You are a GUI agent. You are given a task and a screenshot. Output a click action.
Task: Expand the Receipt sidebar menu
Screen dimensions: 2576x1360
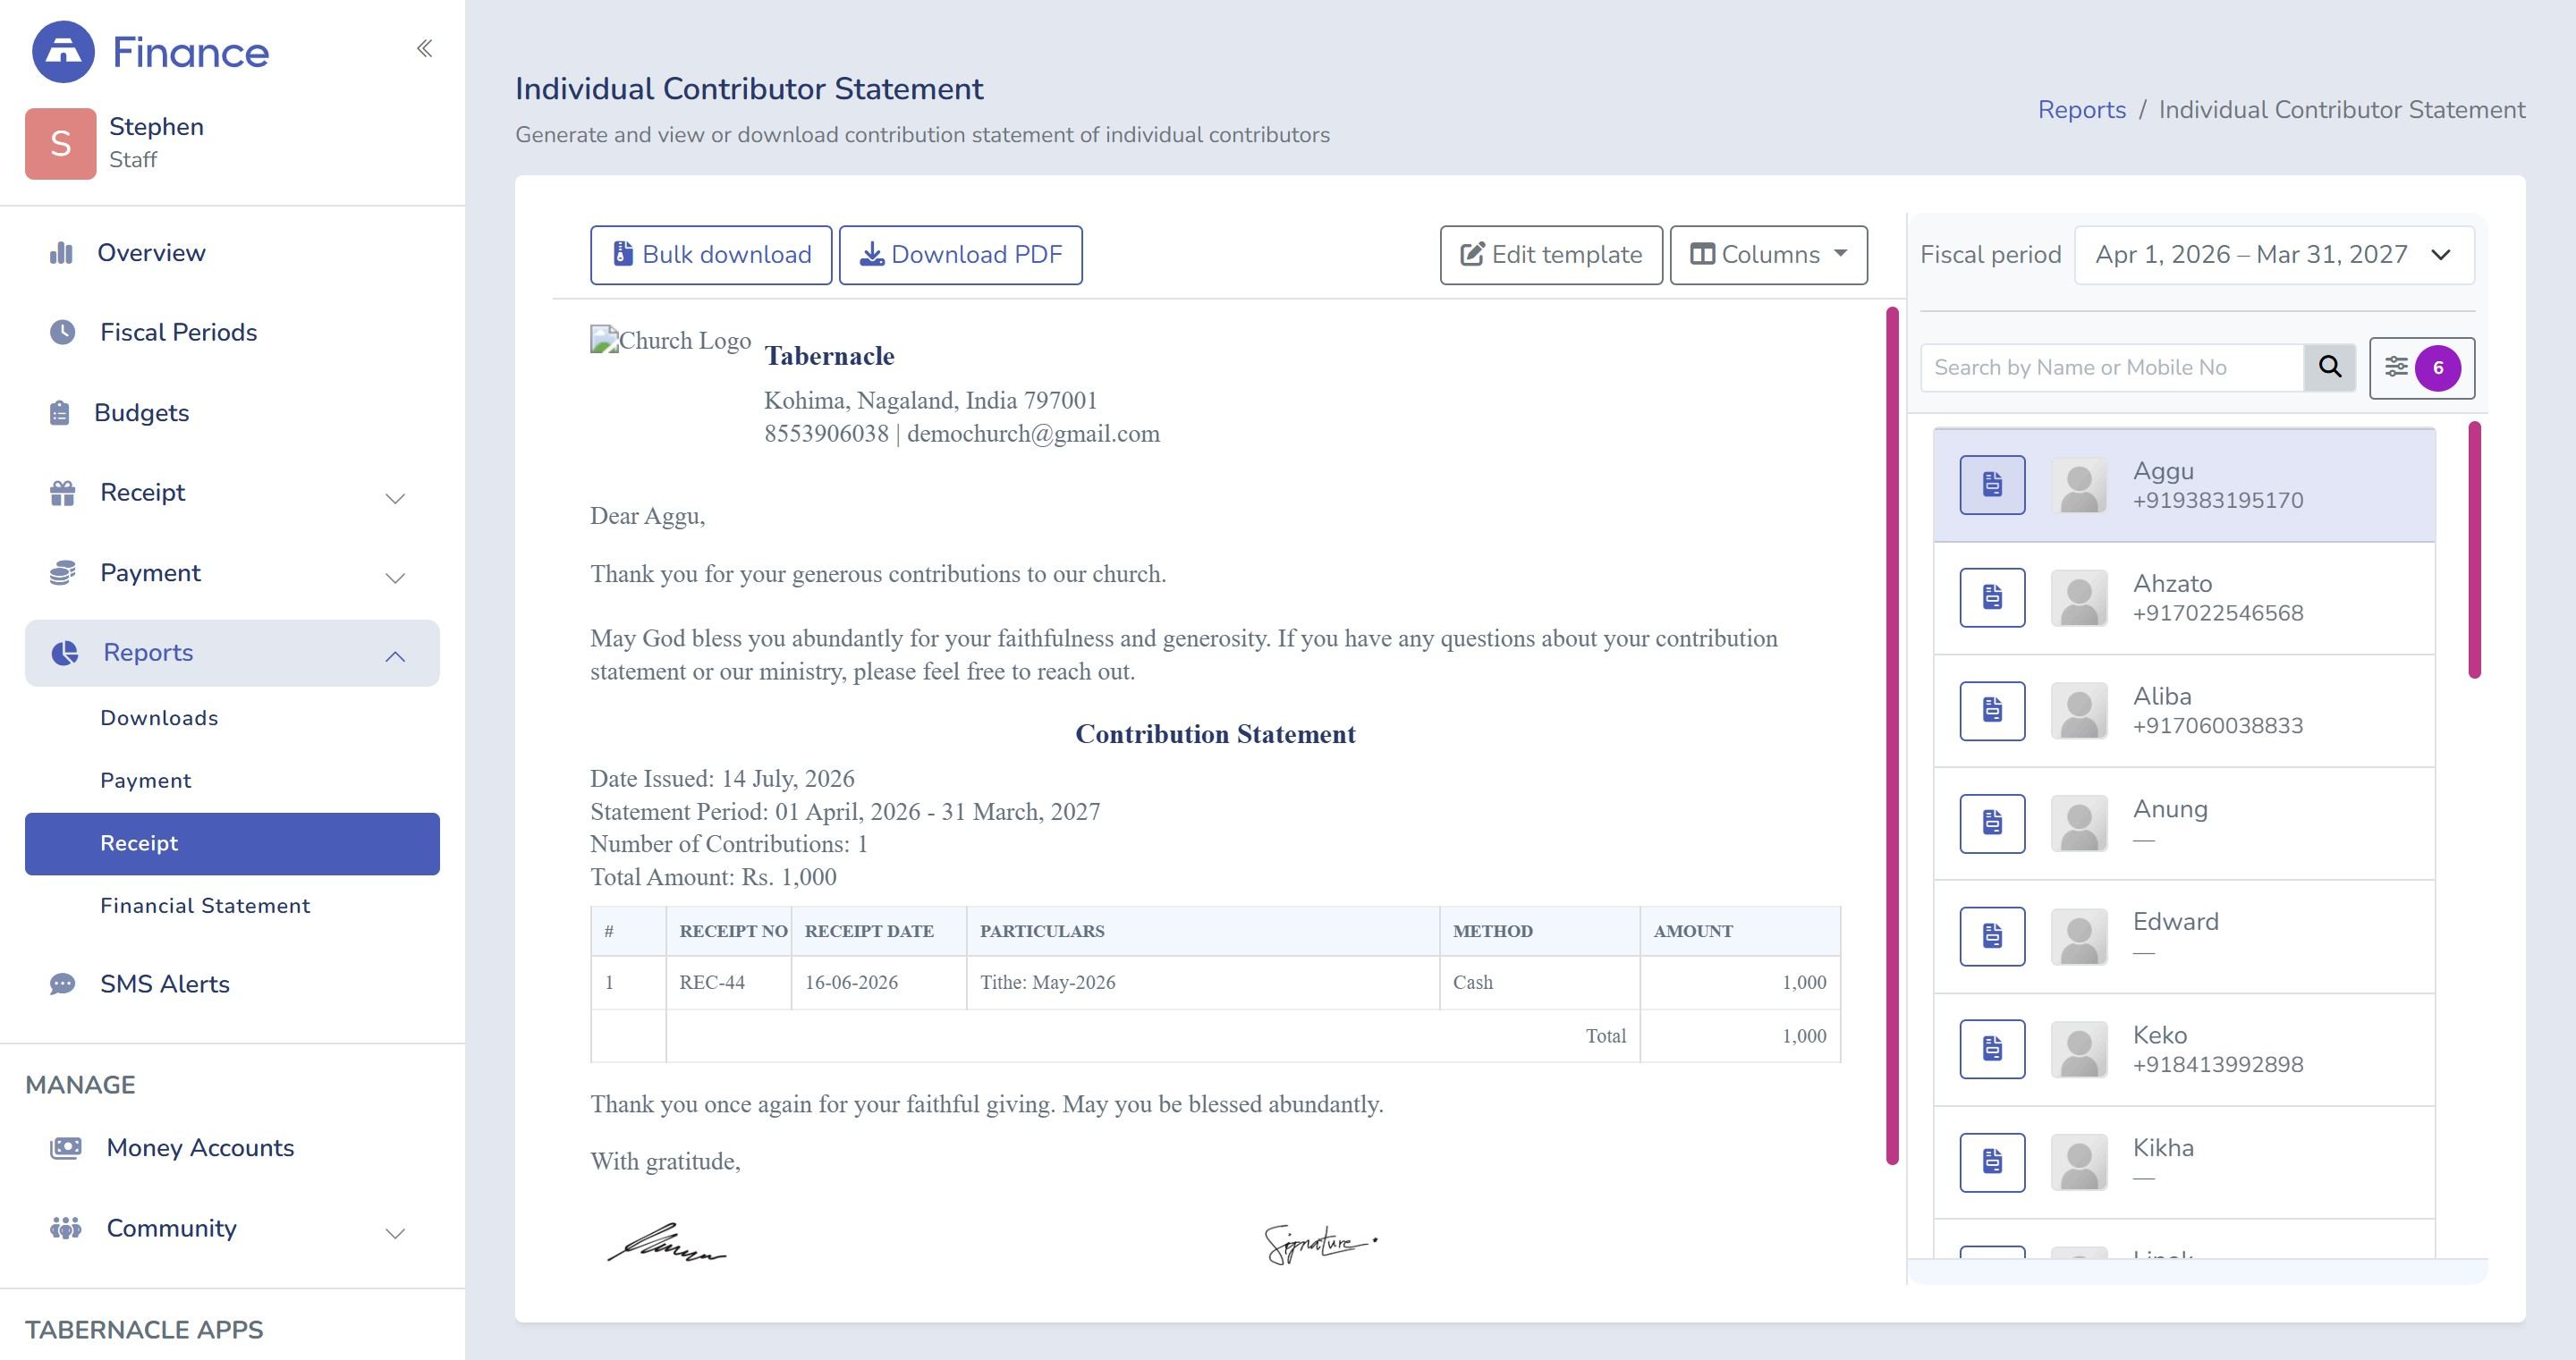tap(232, 492)
